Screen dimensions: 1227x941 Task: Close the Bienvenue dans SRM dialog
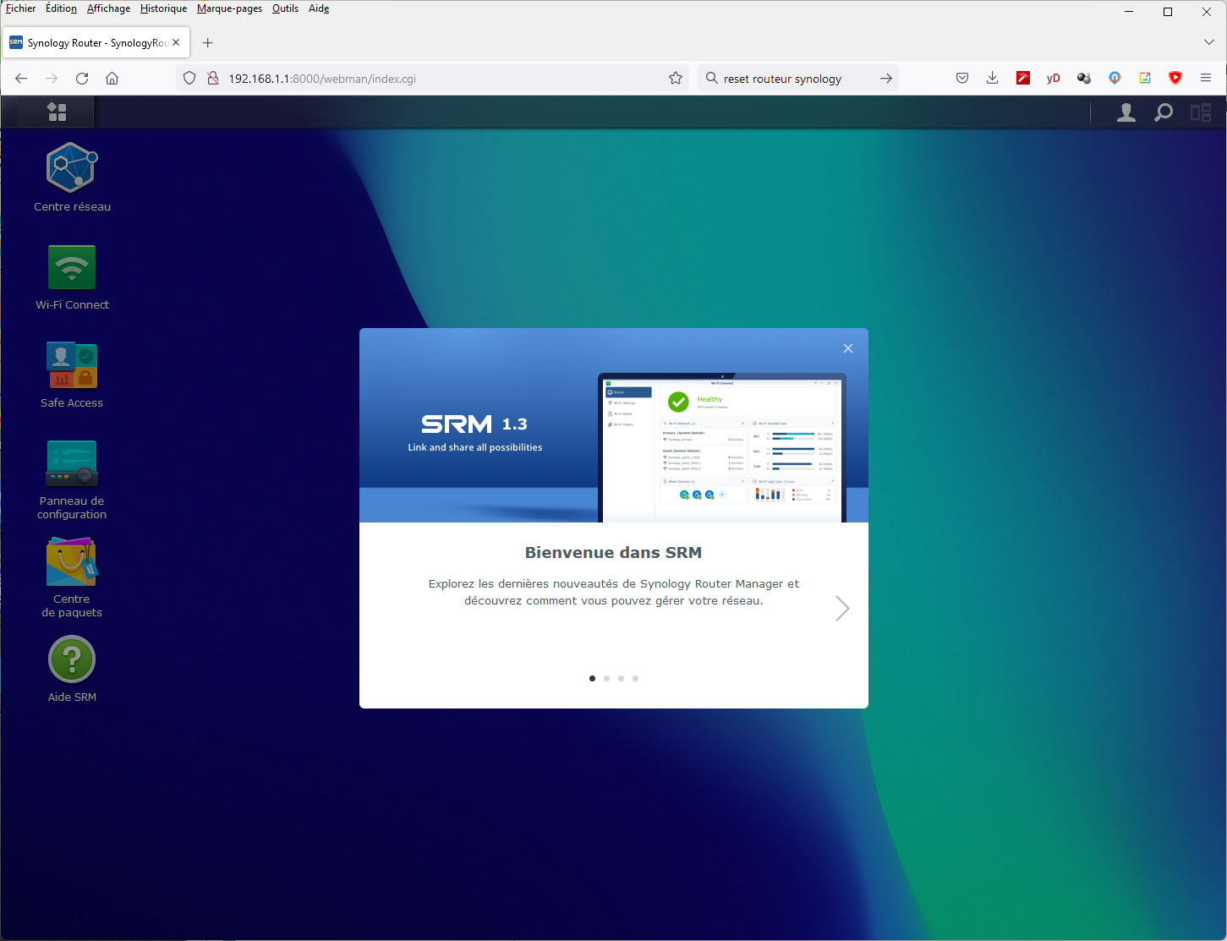click(x=848, y=348)
